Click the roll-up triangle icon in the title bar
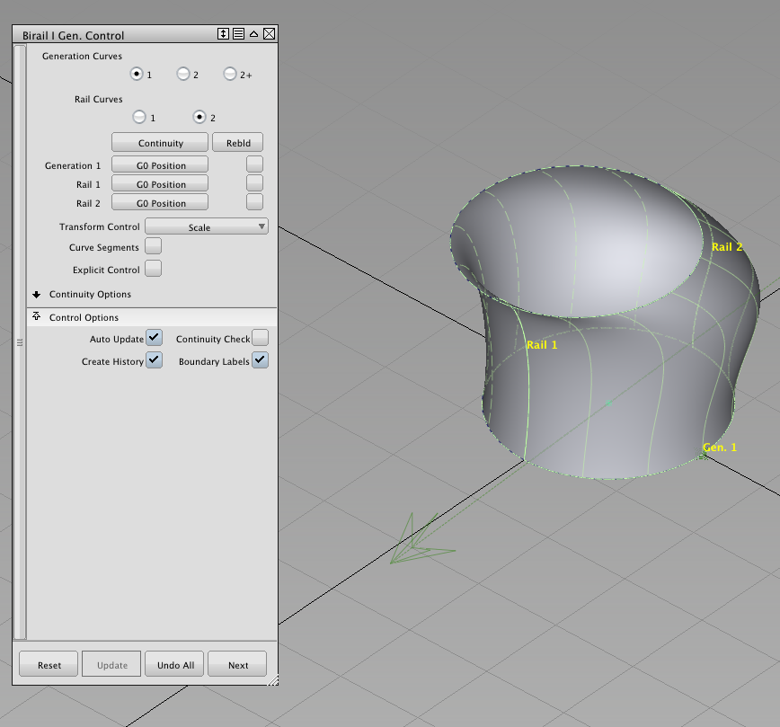Screen dimensions: 780x727 (x=253, y=33)
